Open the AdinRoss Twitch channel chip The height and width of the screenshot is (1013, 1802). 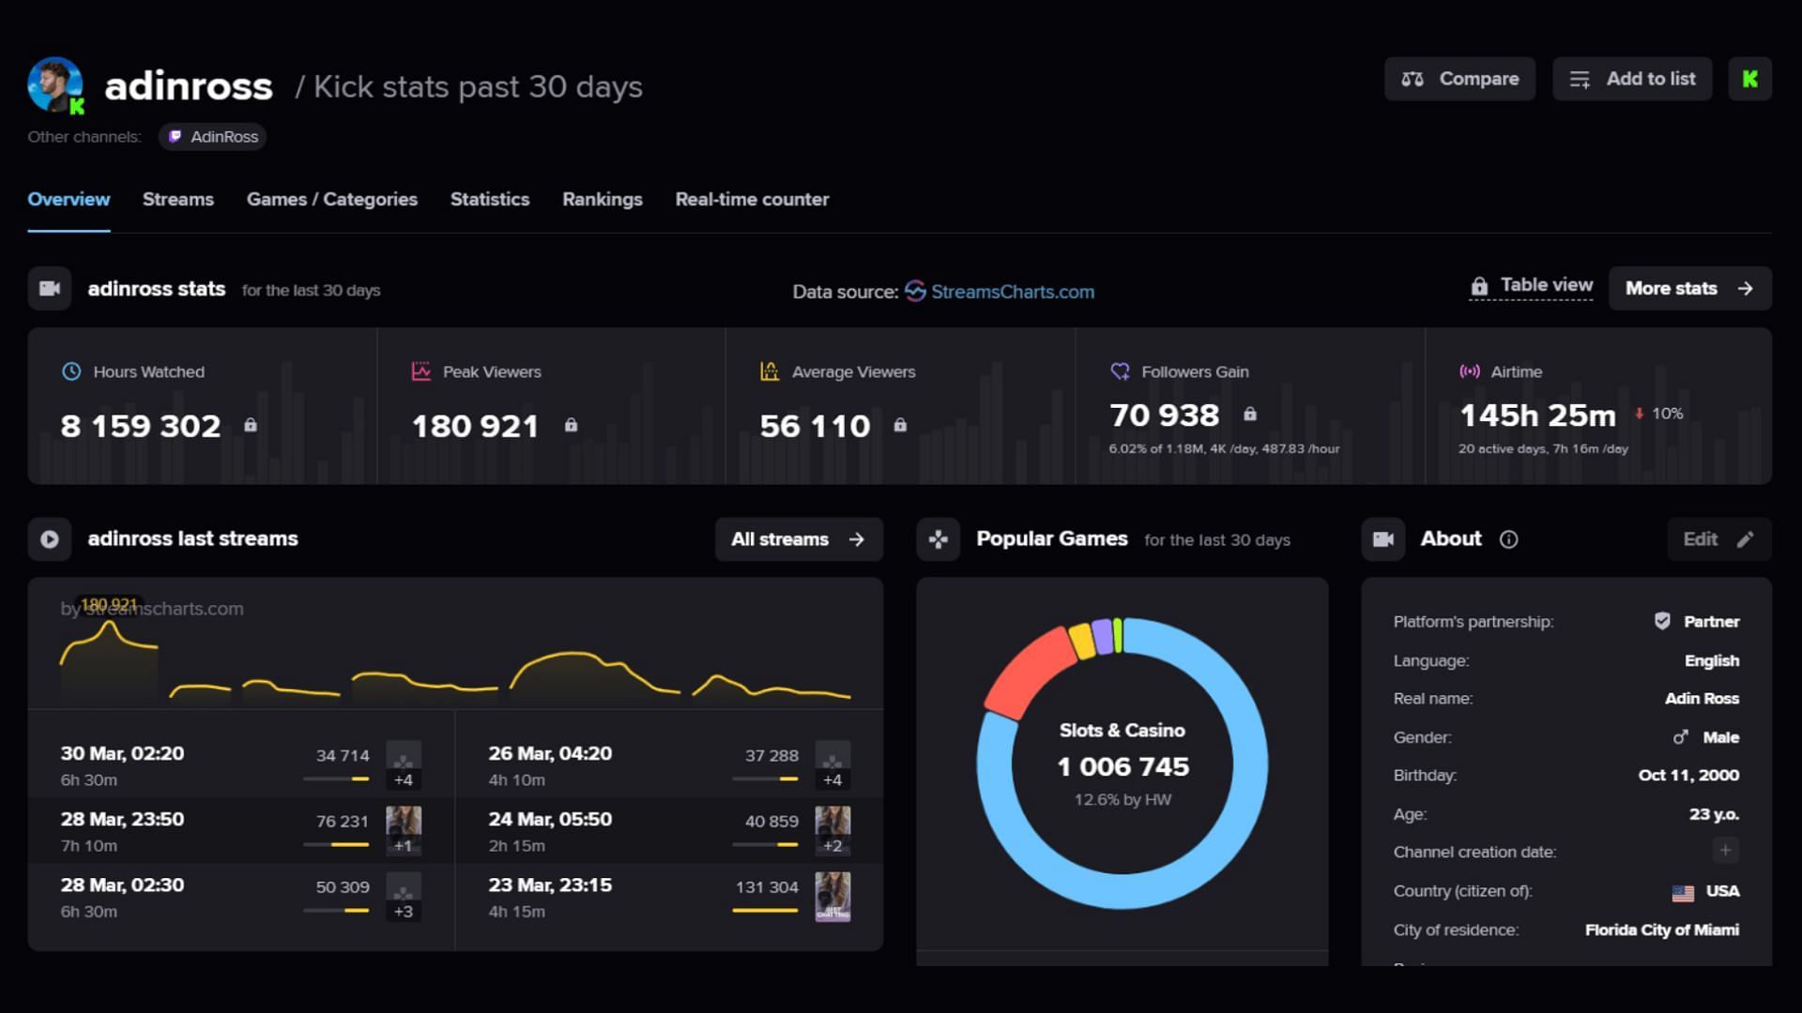coord(213,137)
